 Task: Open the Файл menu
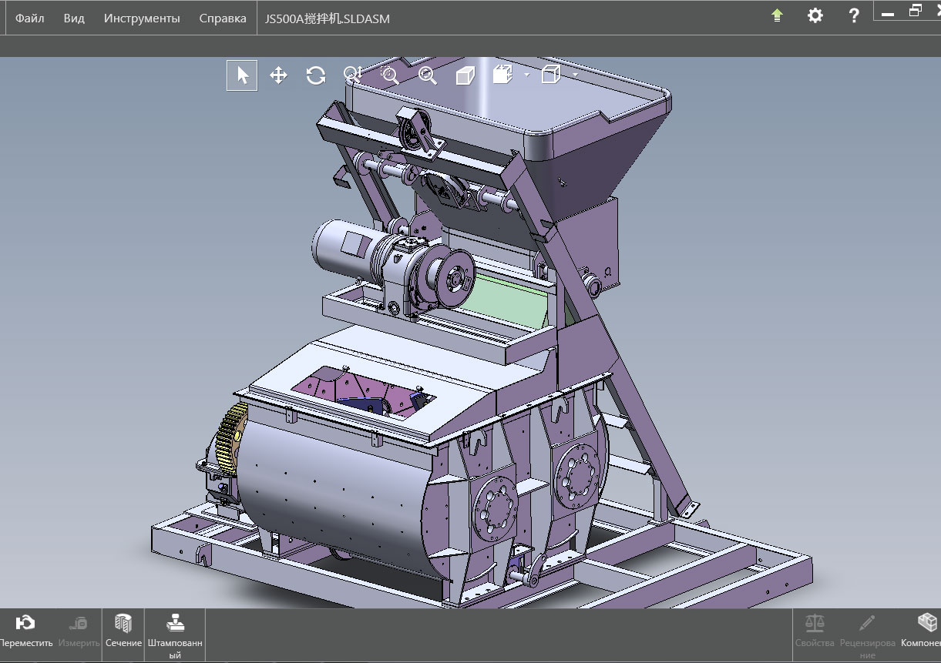pyautogui.click(x=29, y=18)
